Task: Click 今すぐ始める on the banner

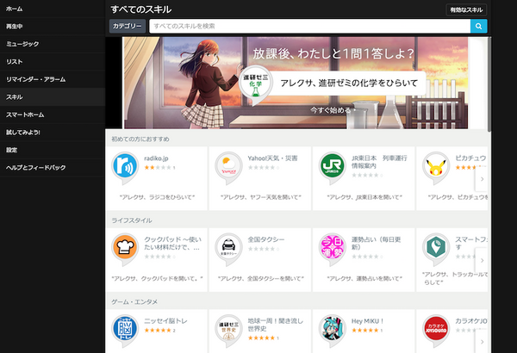Action: (x=333, y=111)
